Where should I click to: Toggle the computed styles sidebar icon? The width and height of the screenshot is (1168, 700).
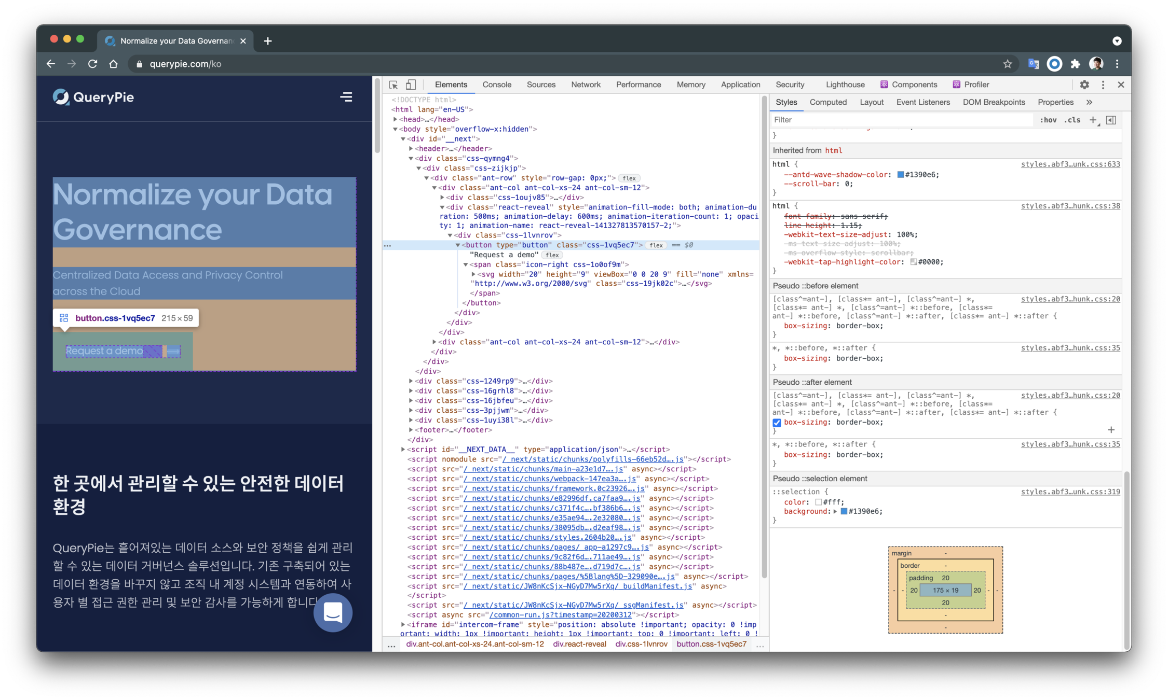1111,120
